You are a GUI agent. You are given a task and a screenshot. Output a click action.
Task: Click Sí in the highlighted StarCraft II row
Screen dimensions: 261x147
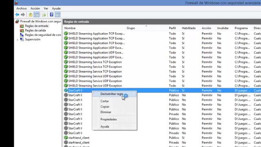183,91
